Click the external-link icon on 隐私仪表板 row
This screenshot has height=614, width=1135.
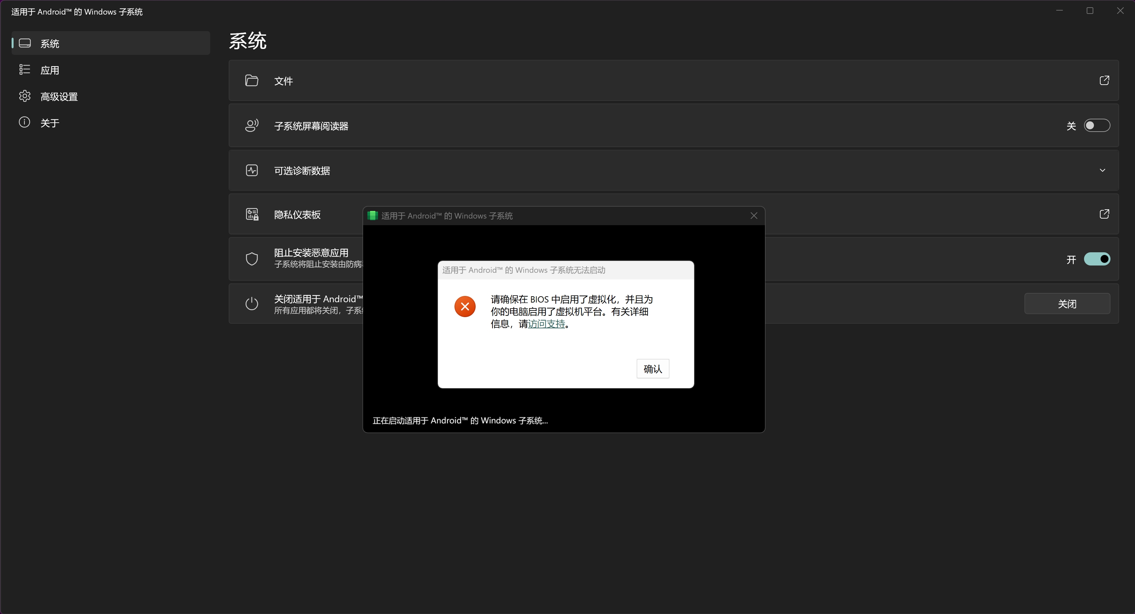tap(1104, 214)
